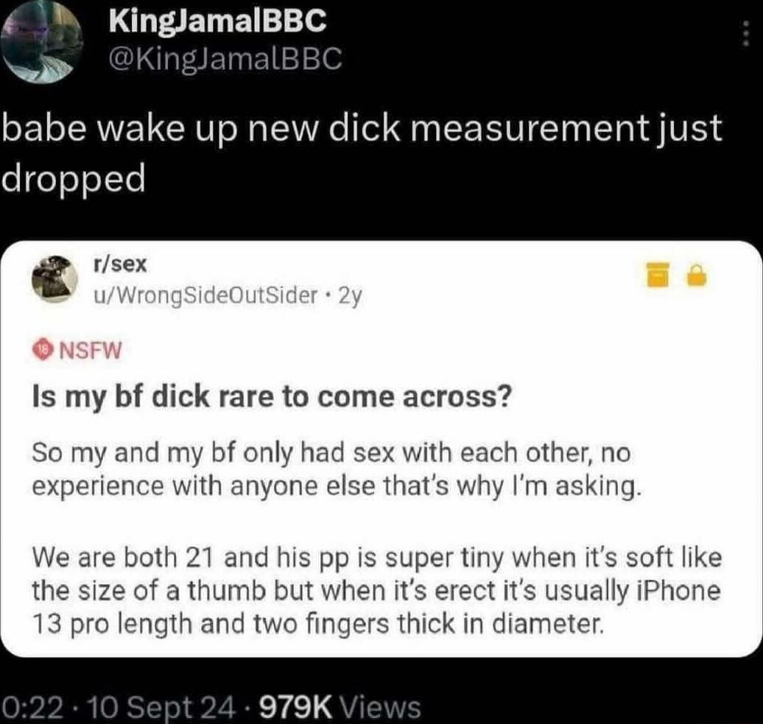The height and width of the screenshot is (724, 763).
Task: Click the yellow lock icon on the post
Action: [697, 275]
